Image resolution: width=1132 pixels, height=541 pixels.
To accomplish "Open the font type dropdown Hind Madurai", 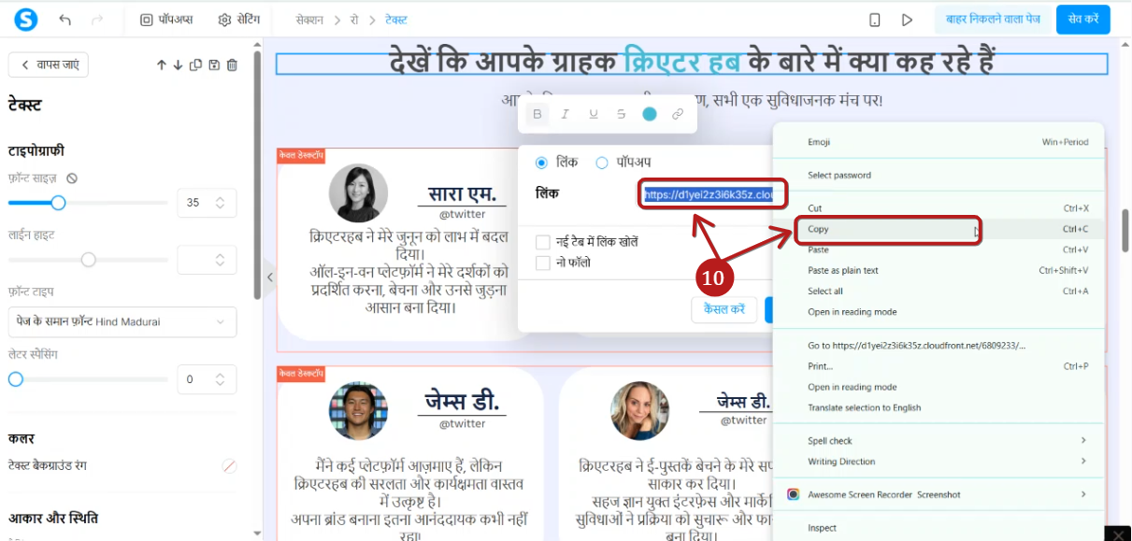I will tap(122, 321).
